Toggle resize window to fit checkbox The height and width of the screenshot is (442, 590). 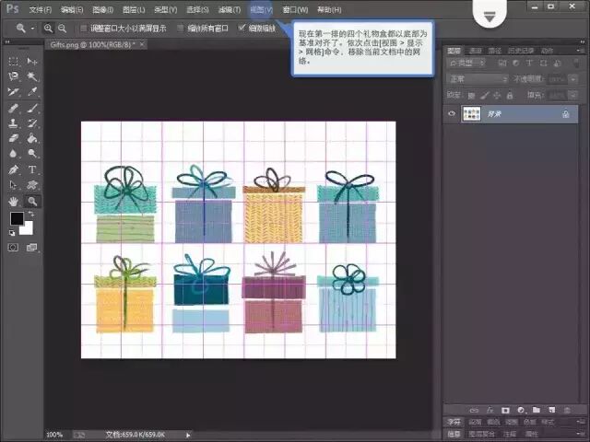click(84, 29)
